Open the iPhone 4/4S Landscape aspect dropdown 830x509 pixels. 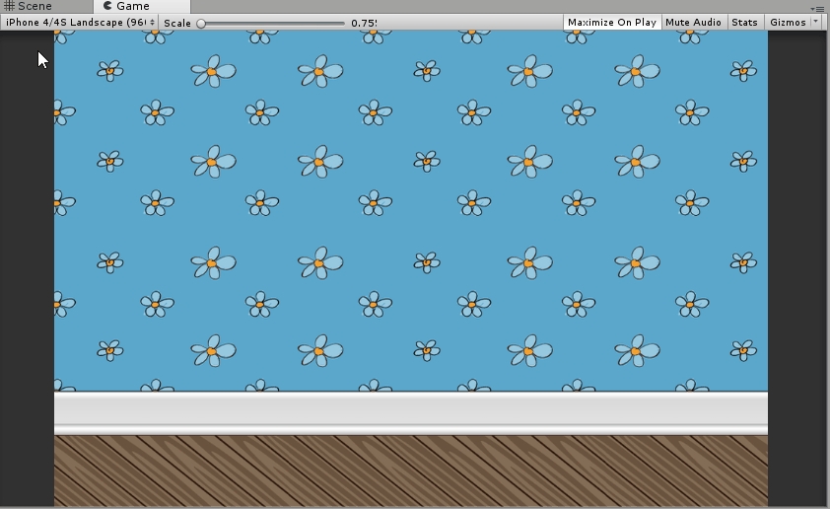[79, 22]
